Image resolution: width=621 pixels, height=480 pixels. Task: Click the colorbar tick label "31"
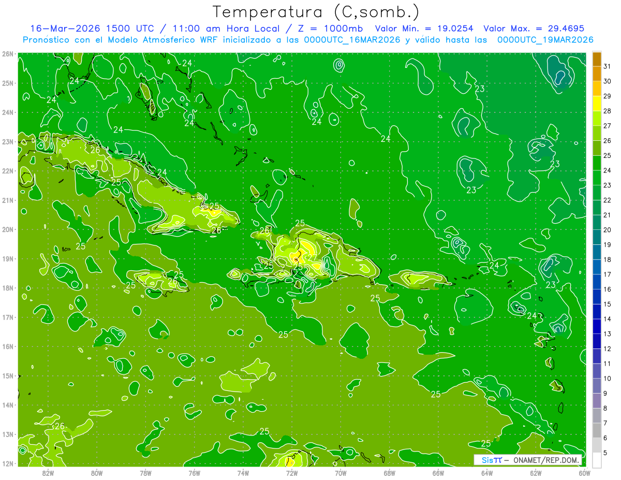point(608,66)
